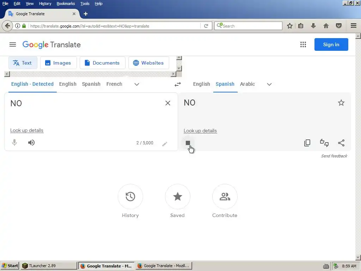Screen dimensions: 361x271
Task: Listen to source text speaker icon
Action: (31, 143)
